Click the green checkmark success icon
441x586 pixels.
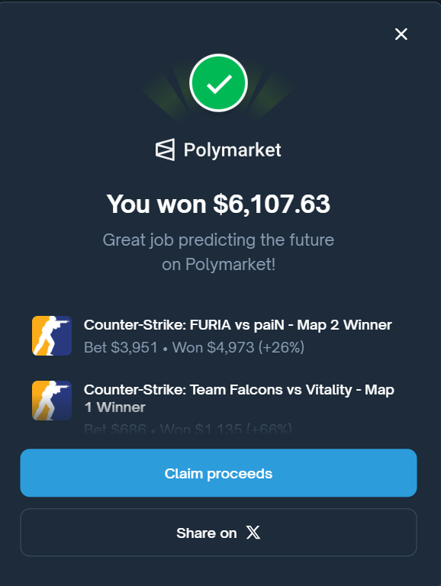[218, 83]
